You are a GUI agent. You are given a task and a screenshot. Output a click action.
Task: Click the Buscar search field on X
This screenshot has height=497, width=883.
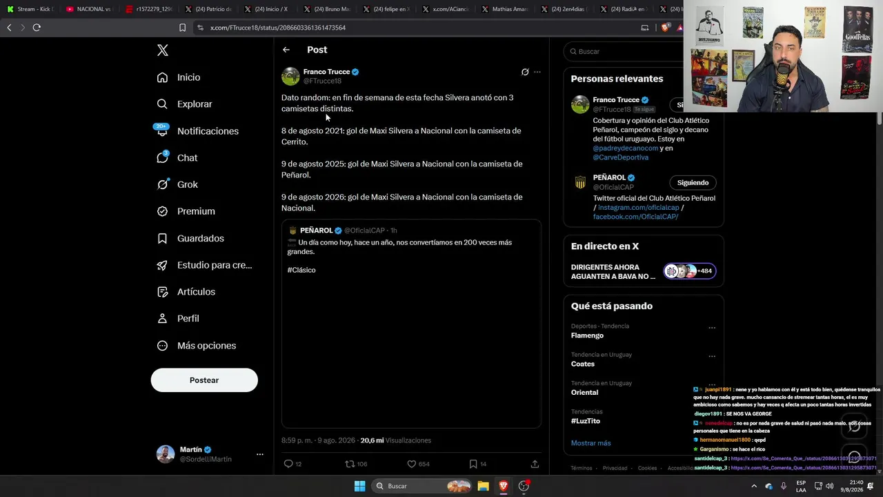tap(624, 52)
